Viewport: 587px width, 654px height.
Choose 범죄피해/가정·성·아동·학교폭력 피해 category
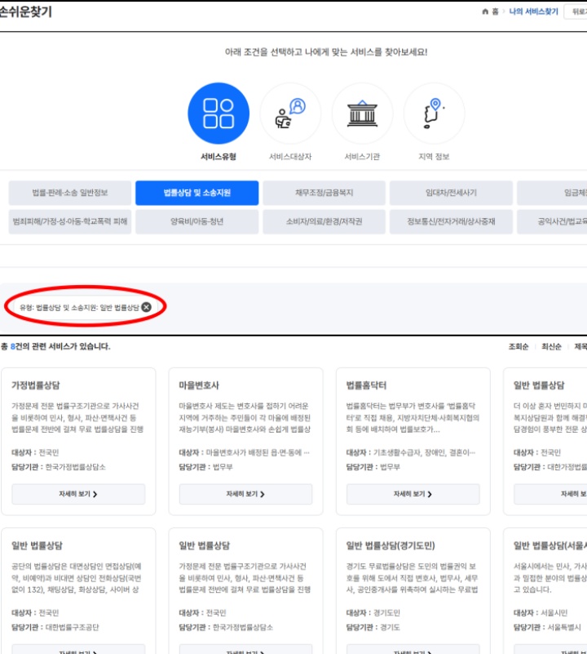click(x=70, y=221)
